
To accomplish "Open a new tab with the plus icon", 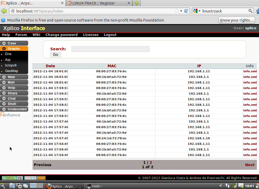I will point(137,3).
